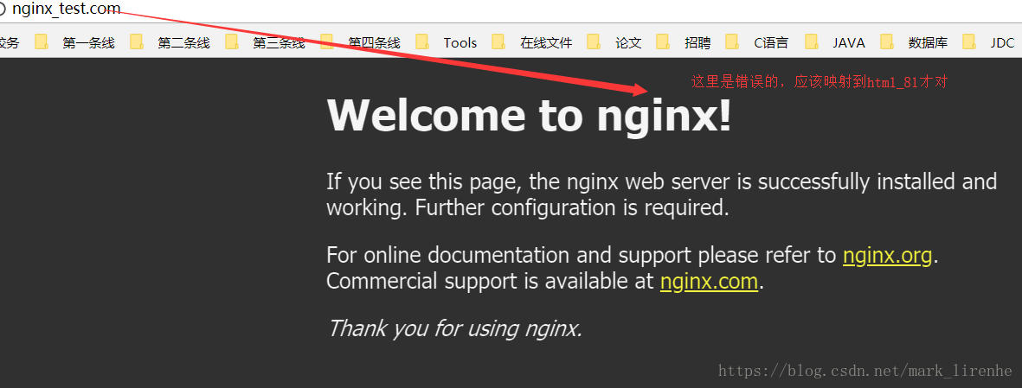Open the 论文 bookmark folder

point(614,43)
